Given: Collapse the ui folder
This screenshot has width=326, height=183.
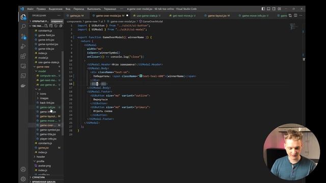Looking at the screenshot, I should [39, 89].
